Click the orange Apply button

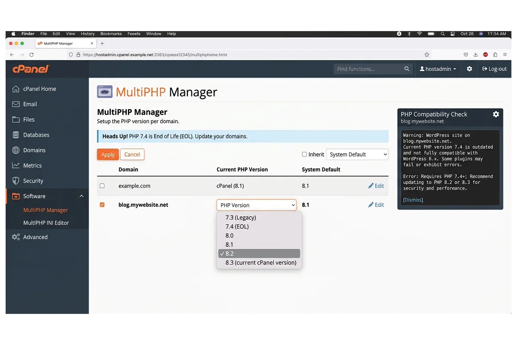click(x=108, y=154)
